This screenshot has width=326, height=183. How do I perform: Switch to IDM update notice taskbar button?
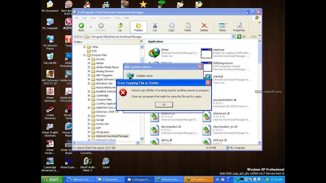[198, 179]
